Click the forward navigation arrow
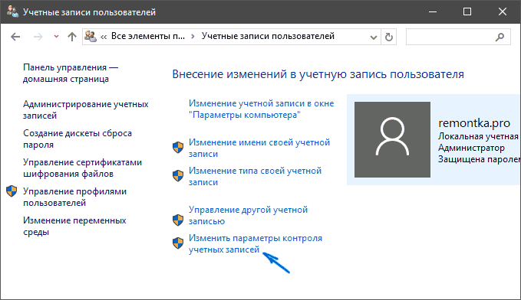The width and height of the screenshot is (521, 300). 38,37
